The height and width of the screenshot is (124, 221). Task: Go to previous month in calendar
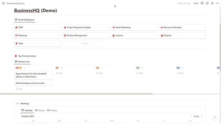pos(191,116)
